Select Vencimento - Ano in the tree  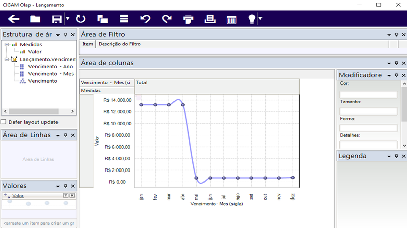pyautogui.click(x=50, y=67)
